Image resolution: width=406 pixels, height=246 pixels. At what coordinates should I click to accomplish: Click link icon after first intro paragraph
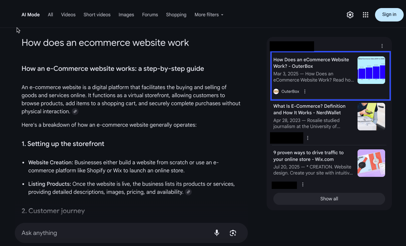coord(75,111)
